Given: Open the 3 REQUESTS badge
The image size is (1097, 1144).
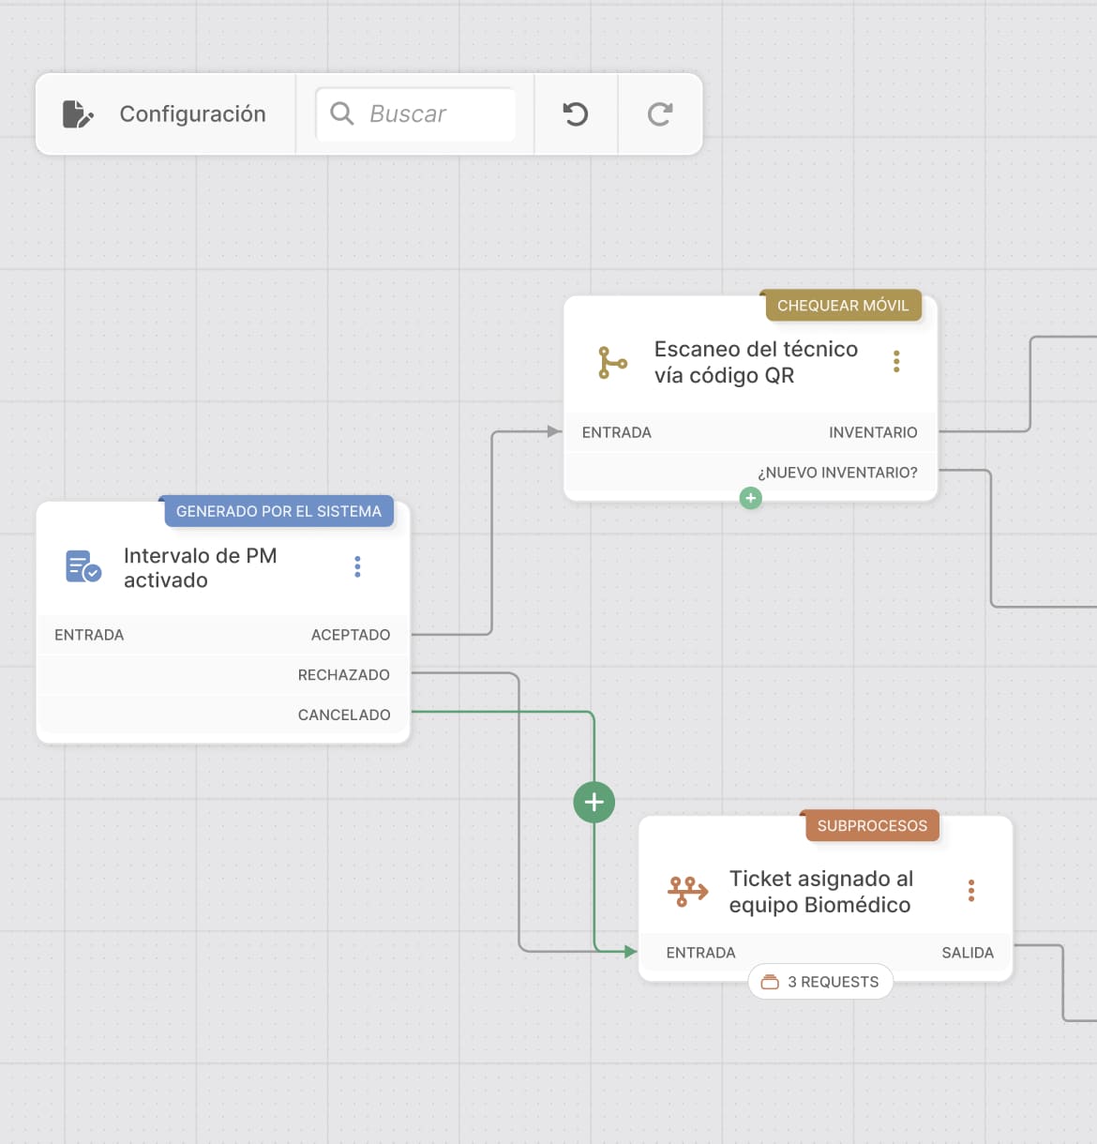Looking at the screenshot, I should tap(820, 982).
